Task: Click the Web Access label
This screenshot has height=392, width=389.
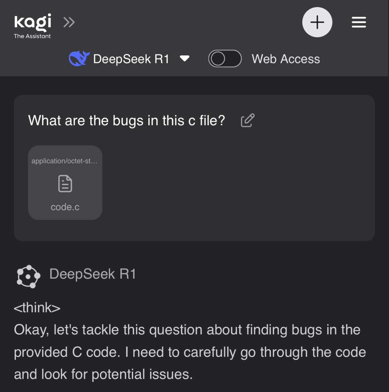Action: tap(285, 59)
